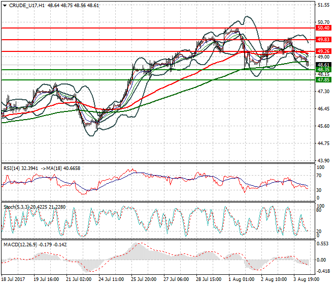Click the 3 Aug 19:00 time axis label

(307, 279)
